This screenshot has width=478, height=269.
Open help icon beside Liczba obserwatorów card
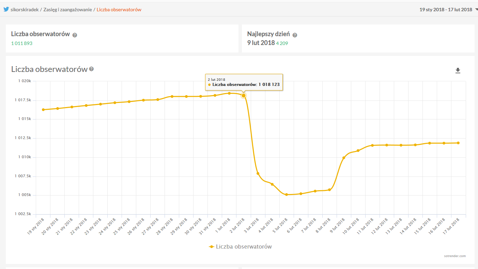coord(75,35)
